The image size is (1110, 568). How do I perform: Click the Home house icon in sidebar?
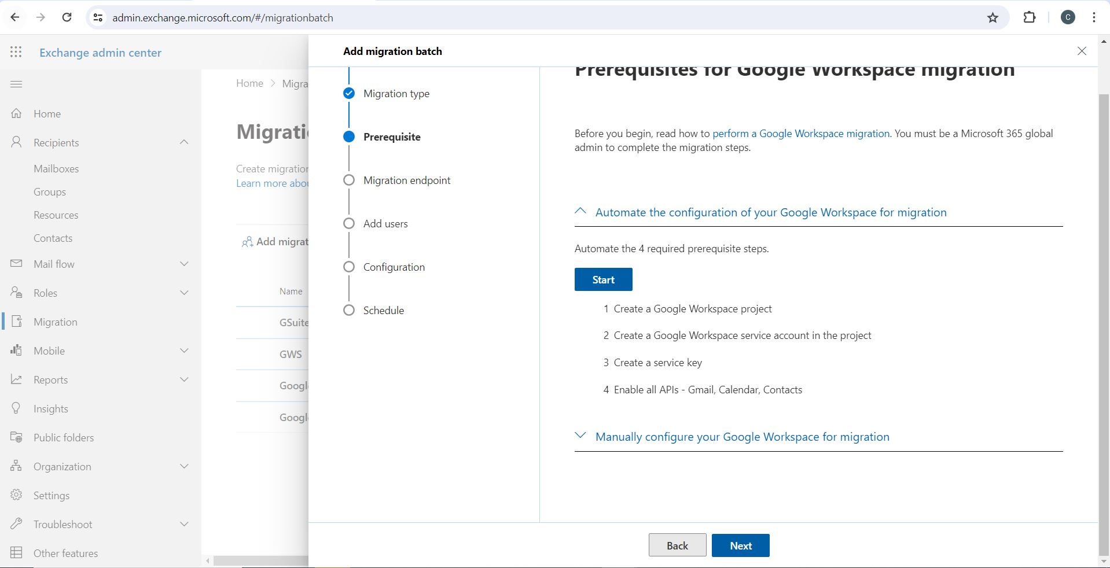[x=16, y=113]
